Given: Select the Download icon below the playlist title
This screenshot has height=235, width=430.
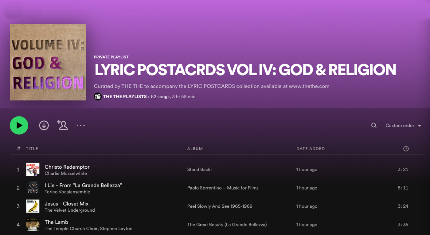Looking at the screenshot, I should point(44,125).
